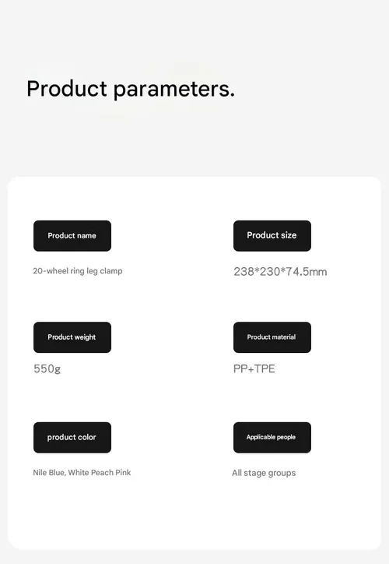Click the Product name label

tap(72, 236)
